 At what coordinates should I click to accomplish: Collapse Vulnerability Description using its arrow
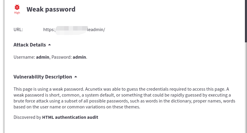pos(76,77)
